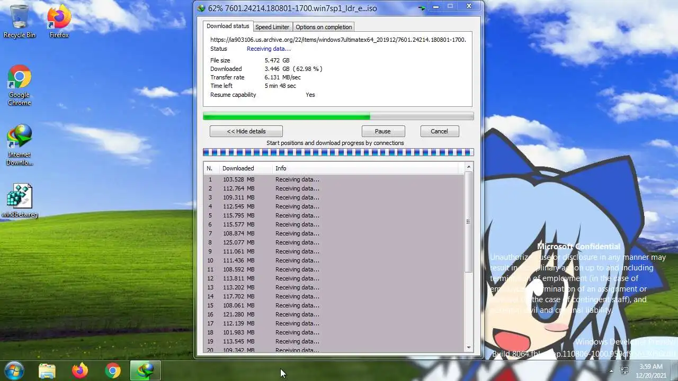Screen dimensions: 678x381
Task: Pause the download
Action: pyautogui.click(x=383, y=131)
